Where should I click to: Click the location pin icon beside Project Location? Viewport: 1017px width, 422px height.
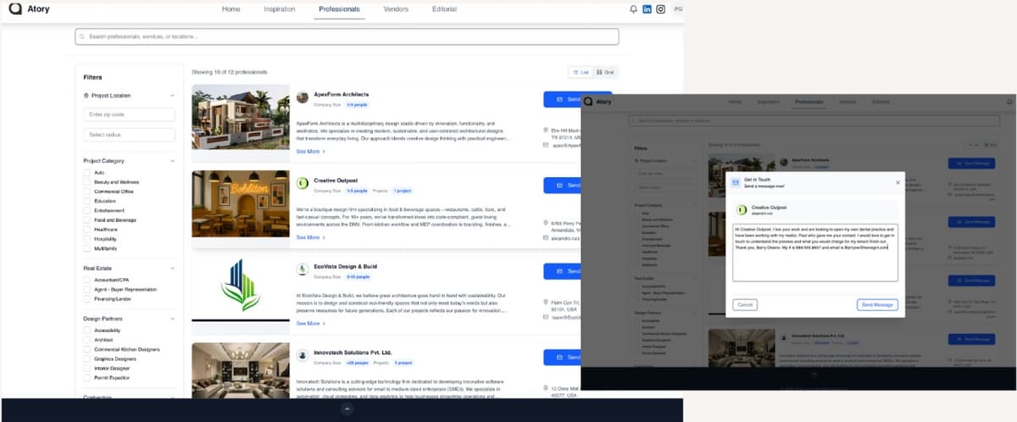86,96
